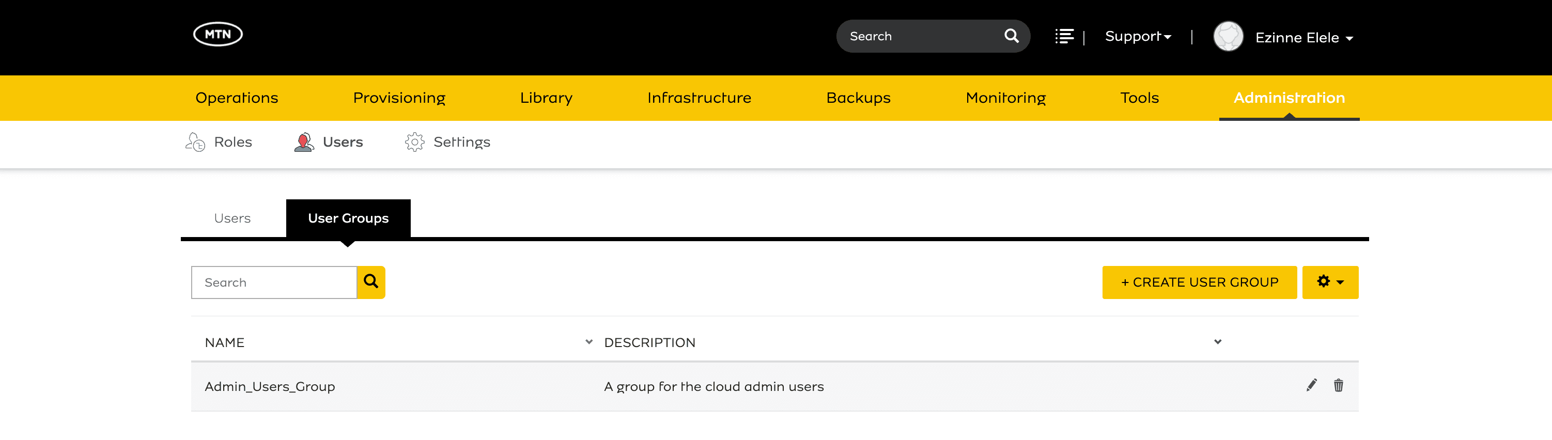The width and height of the screenshot is (1552, 440).
Task: Select the Infrastructure menu
Action: 699,98
